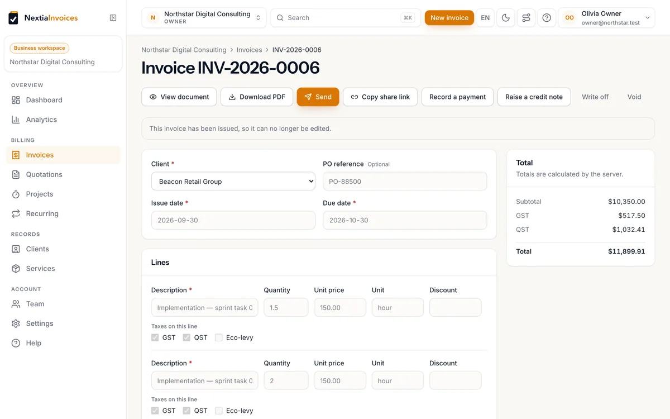The height and width of the screenshot is (419, 670).
Task: Click the Northstar N workspace avatar
Action: (153, 18)
